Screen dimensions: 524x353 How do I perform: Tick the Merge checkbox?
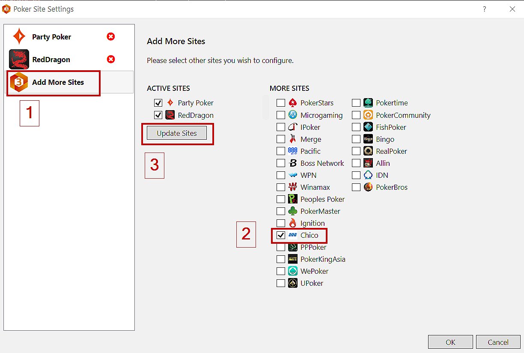(281, 139)
